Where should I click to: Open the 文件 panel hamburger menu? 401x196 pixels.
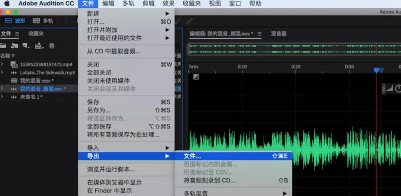17,34
